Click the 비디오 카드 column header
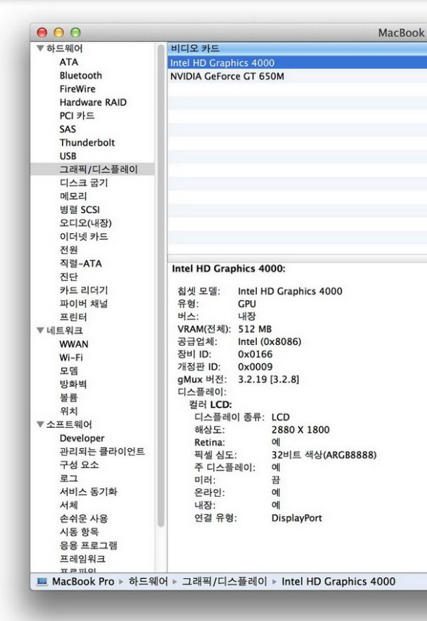427x621 pixels. (297, 48)
